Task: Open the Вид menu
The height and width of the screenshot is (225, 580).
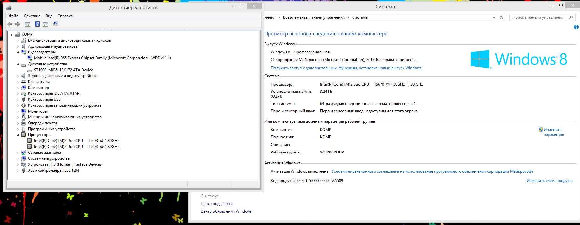Action: pos(49,16)
